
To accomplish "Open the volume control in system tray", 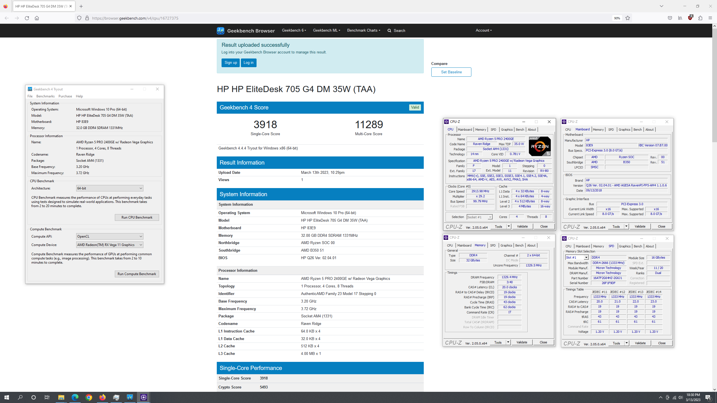I will [x=681, y=397].
